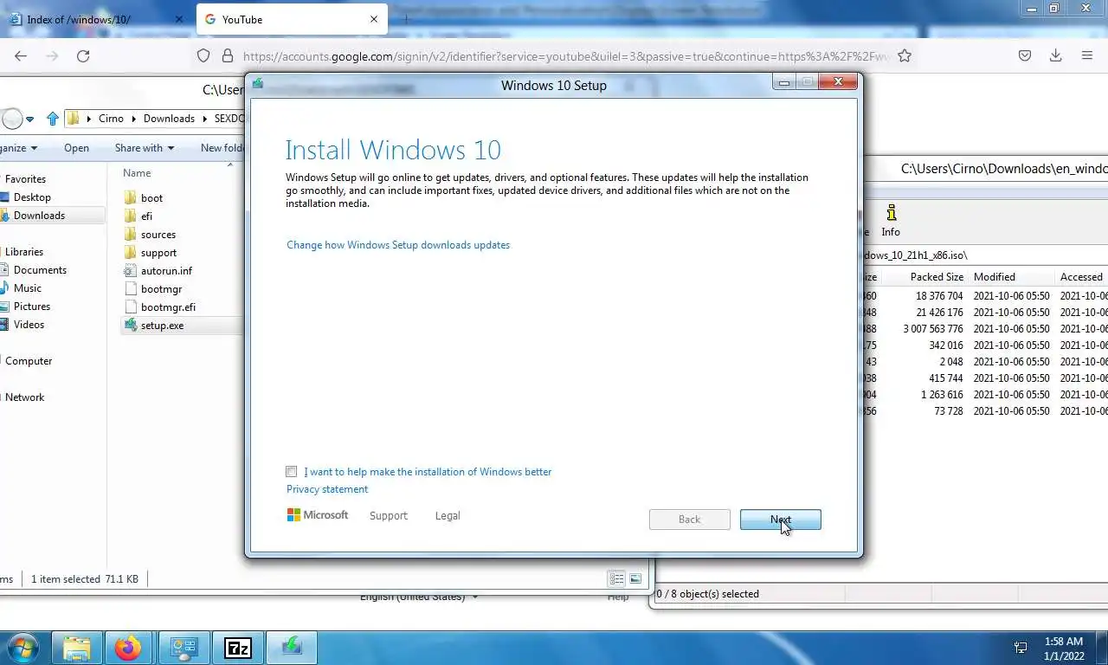Switch to details view icon in status bar
The image size is (1108, 665).
(x=616, y=579)
